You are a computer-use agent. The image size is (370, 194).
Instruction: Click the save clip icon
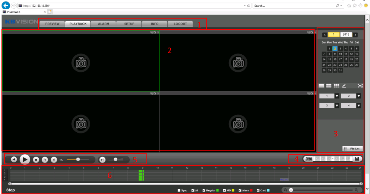pos(357,159)
